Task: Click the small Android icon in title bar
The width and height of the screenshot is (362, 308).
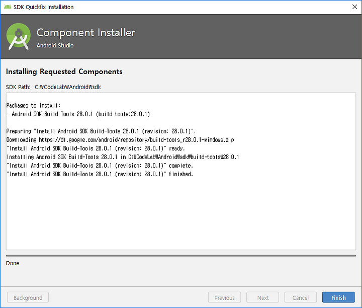Action: click(8, 7)
